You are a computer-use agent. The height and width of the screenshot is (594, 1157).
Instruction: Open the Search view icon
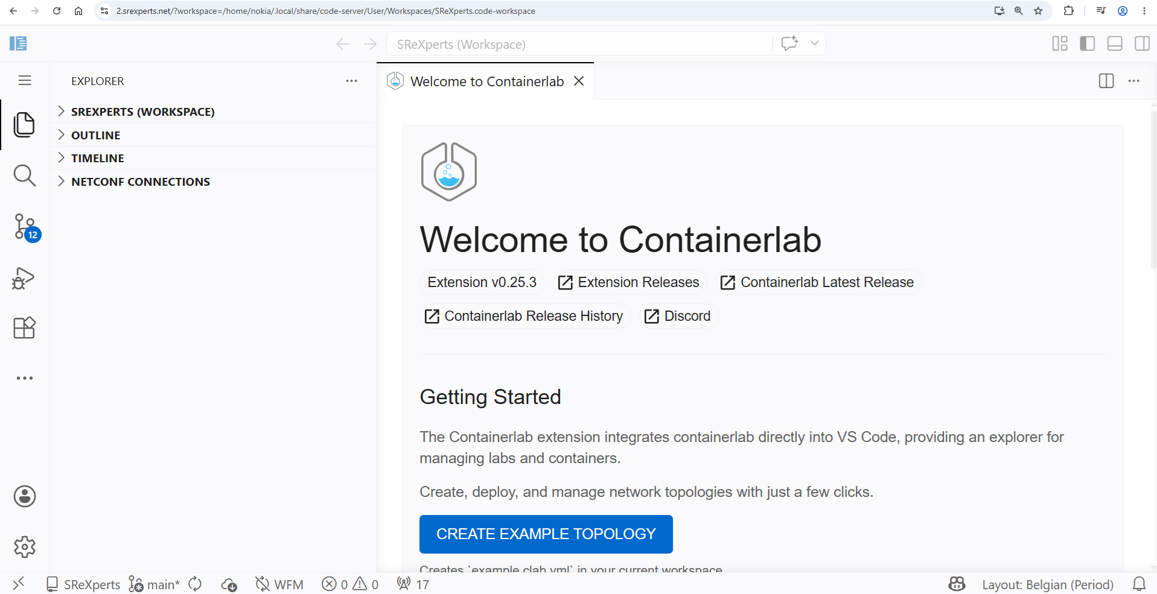pyautogui.click(x=24, y=175)
